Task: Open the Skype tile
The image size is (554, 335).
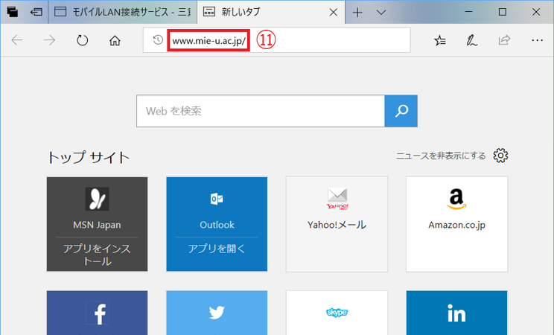Action: (337, 313)
